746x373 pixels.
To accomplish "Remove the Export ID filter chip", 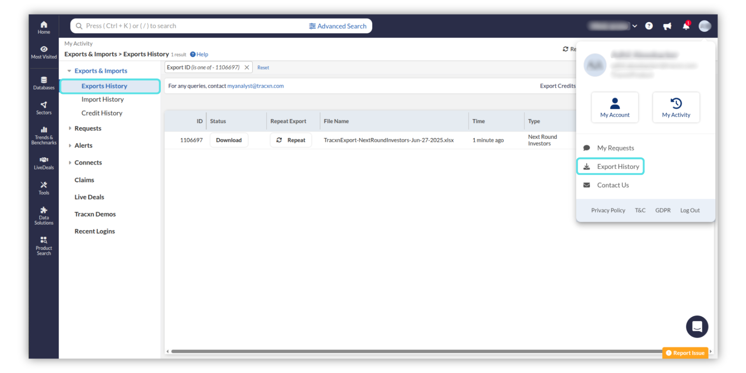I will [x=247, y=67].
